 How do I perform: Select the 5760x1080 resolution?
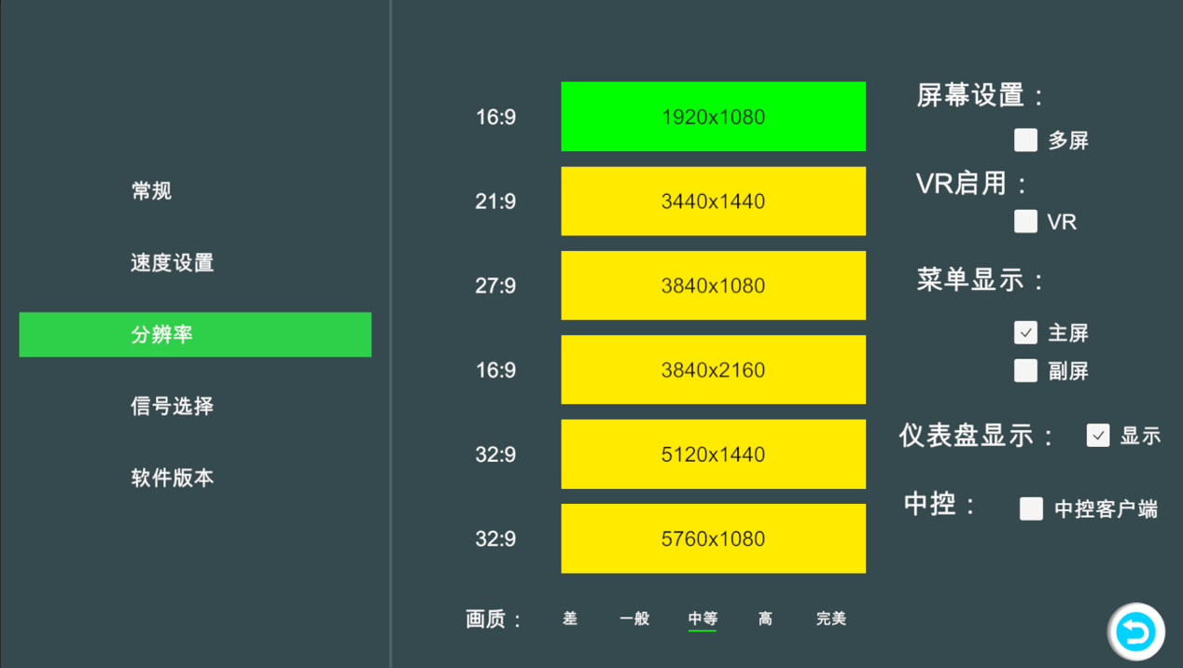point(713,538)
